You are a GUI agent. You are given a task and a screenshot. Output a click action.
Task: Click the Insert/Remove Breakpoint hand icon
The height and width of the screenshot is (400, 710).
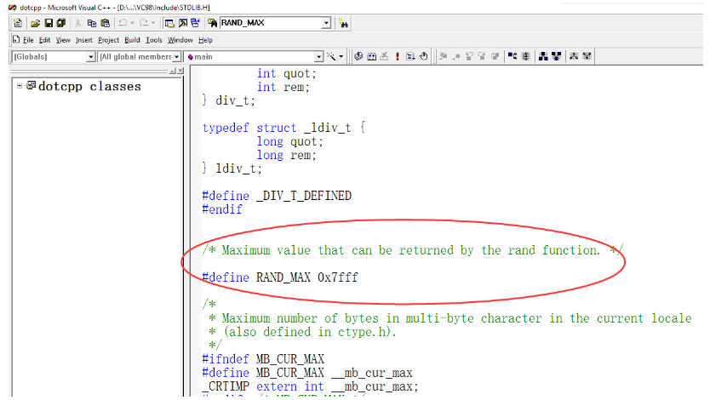[424, 56]
